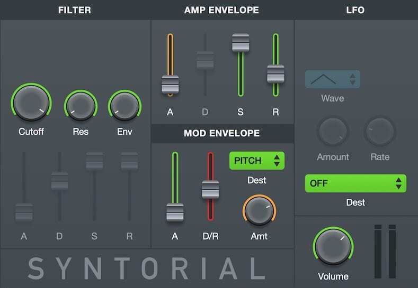Click the Res label
The height and width of the screenshot is (288, 418).
[x=81, y=132]
